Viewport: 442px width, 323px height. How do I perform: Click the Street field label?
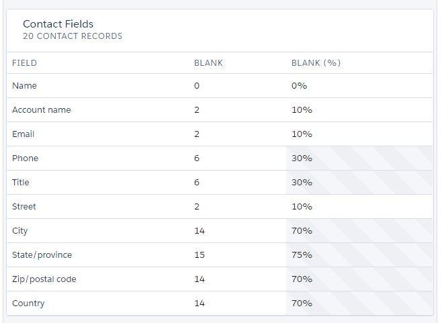point(24,207)
